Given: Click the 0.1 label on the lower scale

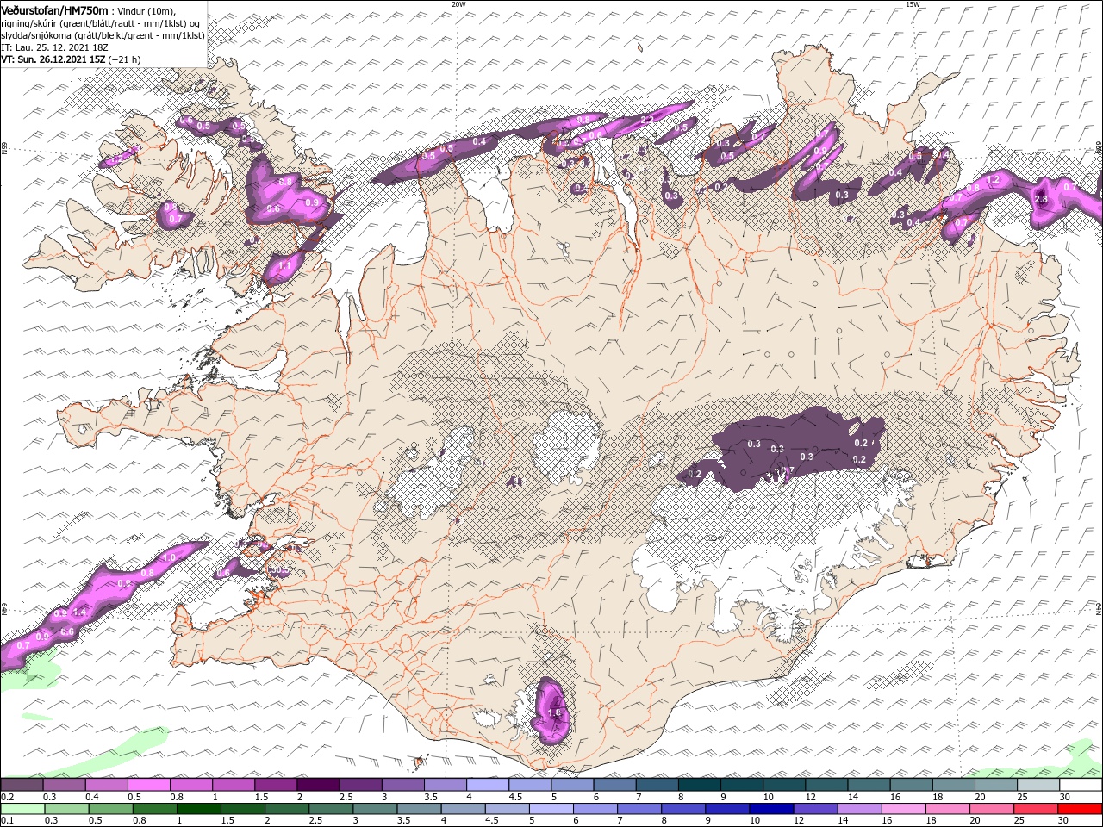Looking at the screenshot, I should [x=8, y=821].
